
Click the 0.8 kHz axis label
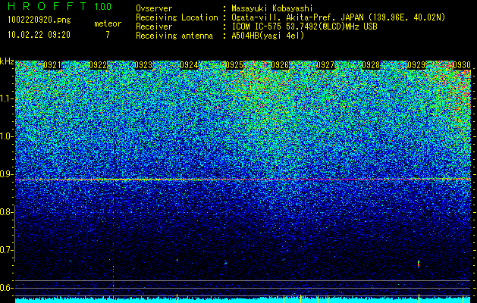click(6, 212)
